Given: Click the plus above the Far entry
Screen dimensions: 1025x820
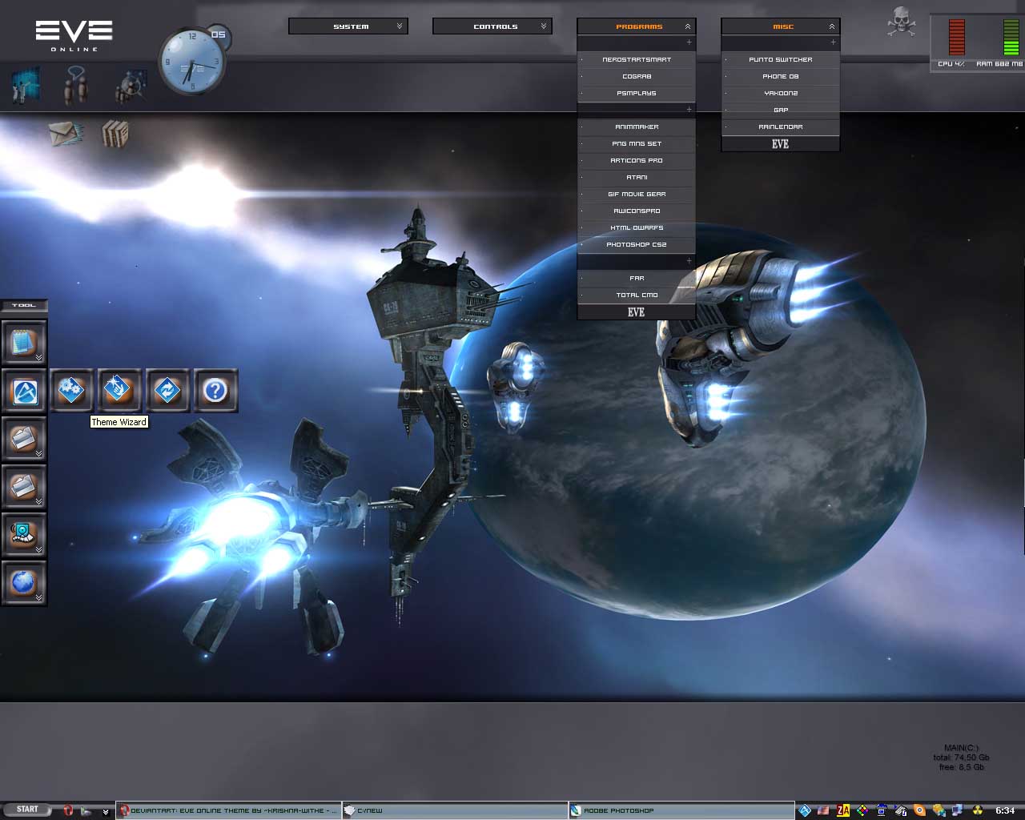Looking at the screenshot, I should [689, 261].
